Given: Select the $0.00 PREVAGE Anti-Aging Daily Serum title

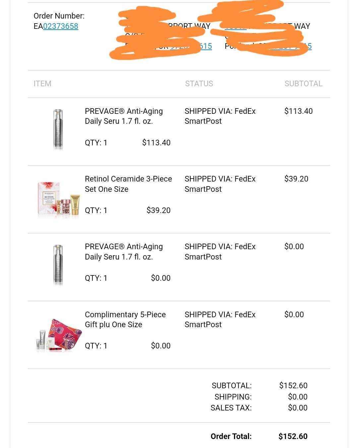Looking at the screenshot, I should (x=124, y=252).
